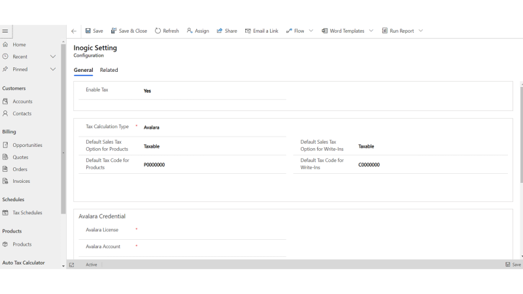Viewport: 523px width, 294px height.
Task: Select the General tab
Action: 83,70
